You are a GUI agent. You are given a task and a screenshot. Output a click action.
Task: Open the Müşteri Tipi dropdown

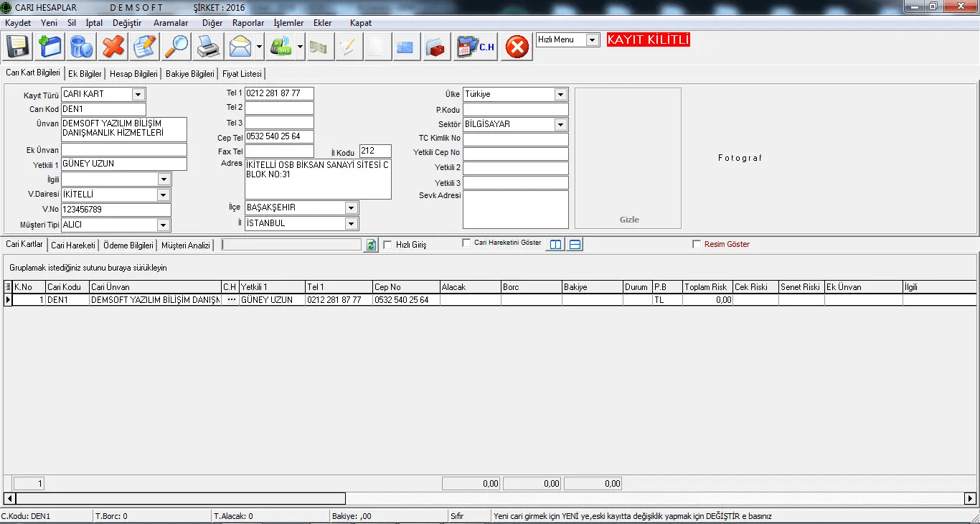pyautogui.click(x=164, y=225)
